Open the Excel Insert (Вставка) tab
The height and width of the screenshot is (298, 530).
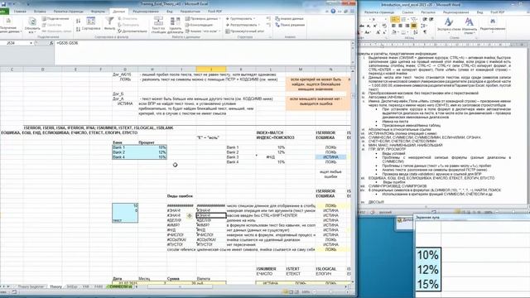pyautogui.click(x=40, y=12)
